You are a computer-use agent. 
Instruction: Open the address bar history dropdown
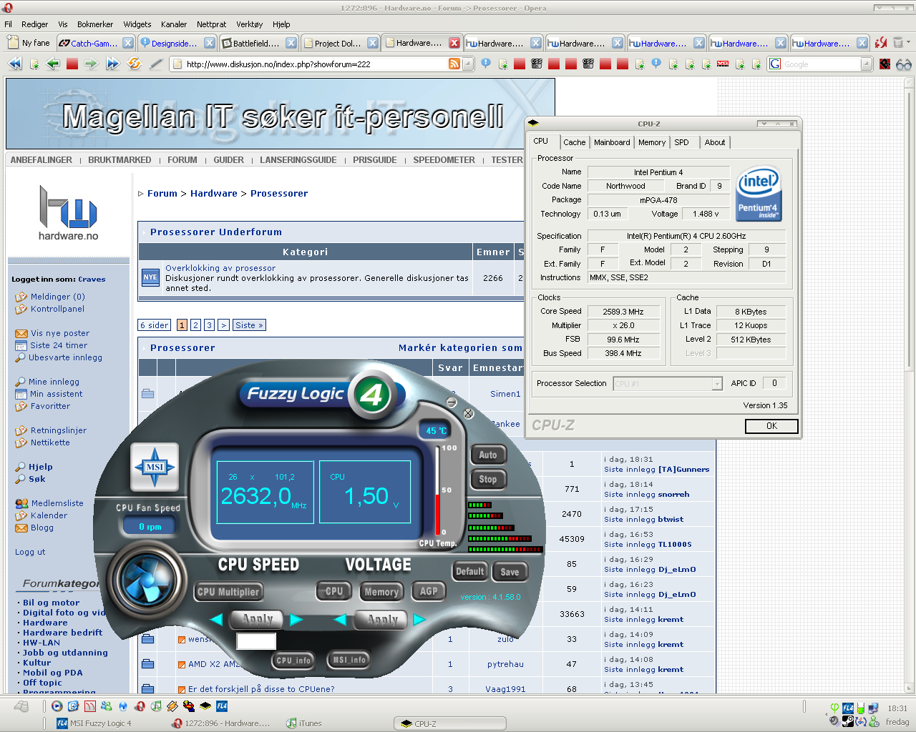[x=468, y=64]
